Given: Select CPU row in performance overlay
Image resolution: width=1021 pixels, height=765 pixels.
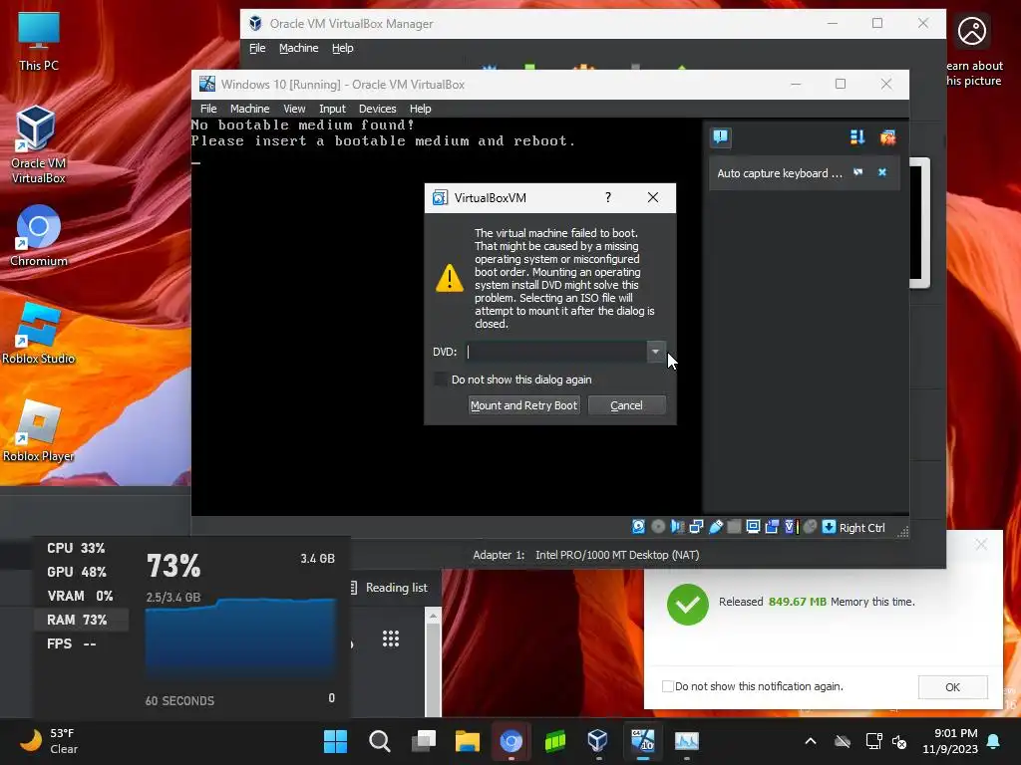Looking at the screenshot, I should (81, 548).
